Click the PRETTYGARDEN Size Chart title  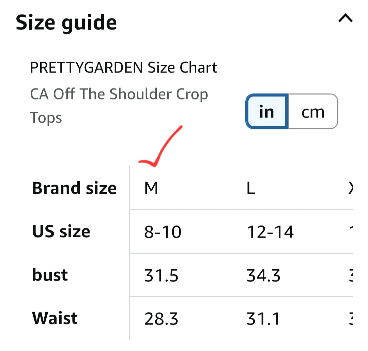coord(124,68)
